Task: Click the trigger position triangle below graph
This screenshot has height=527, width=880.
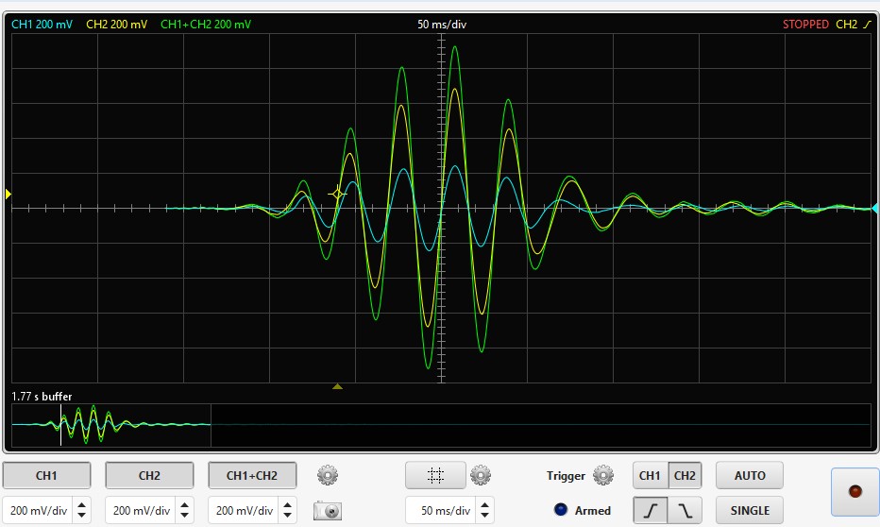Action: coord(337,386)
